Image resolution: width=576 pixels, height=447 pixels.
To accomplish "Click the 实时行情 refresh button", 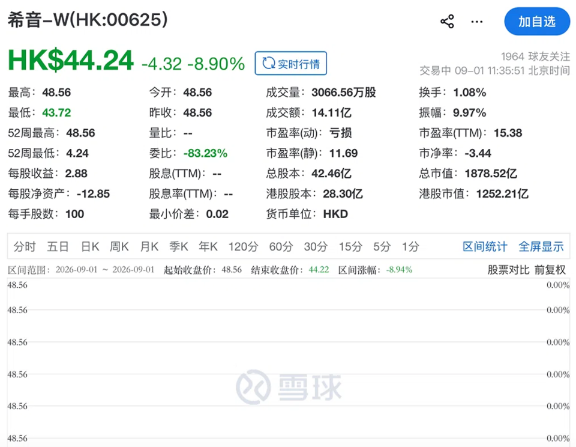I will (290, 63).
